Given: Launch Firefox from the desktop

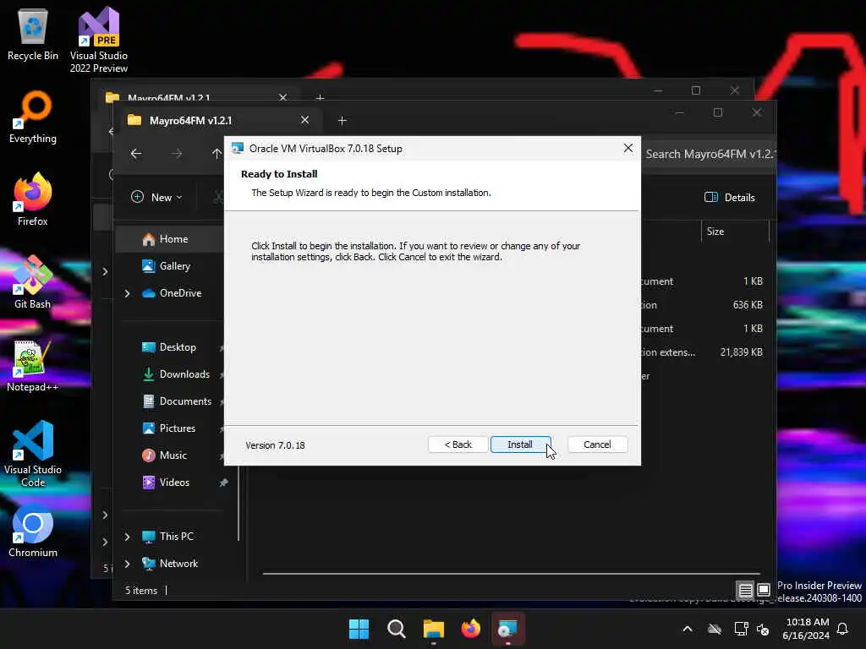Looking at the screenshot, I should (x=33, y=199).
